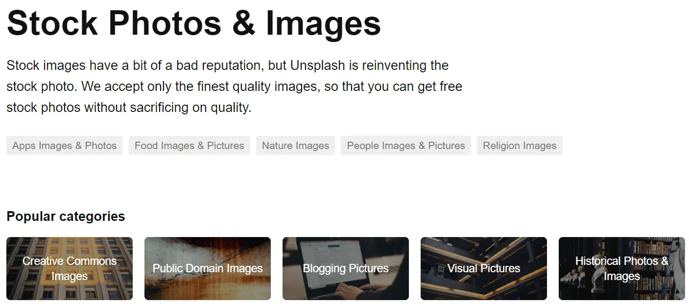
Task: Open Historical Photos & Images category
Action: (x=621, y=268)
